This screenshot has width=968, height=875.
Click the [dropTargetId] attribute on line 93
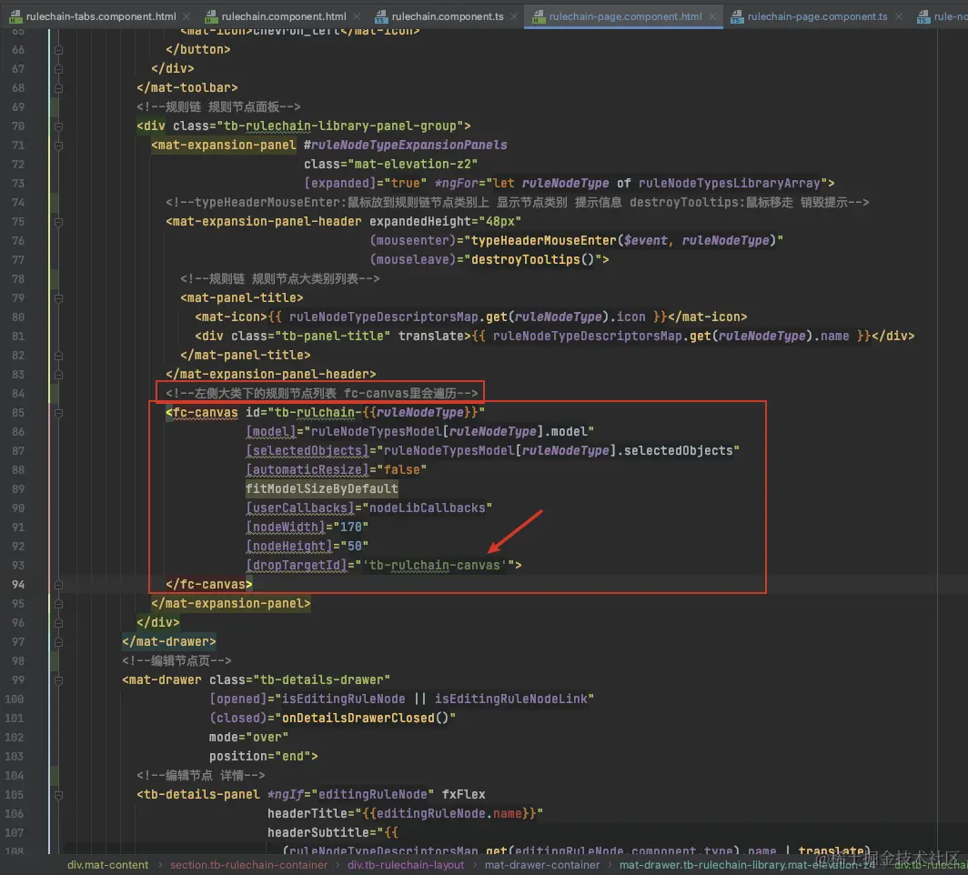click(297, 565)
